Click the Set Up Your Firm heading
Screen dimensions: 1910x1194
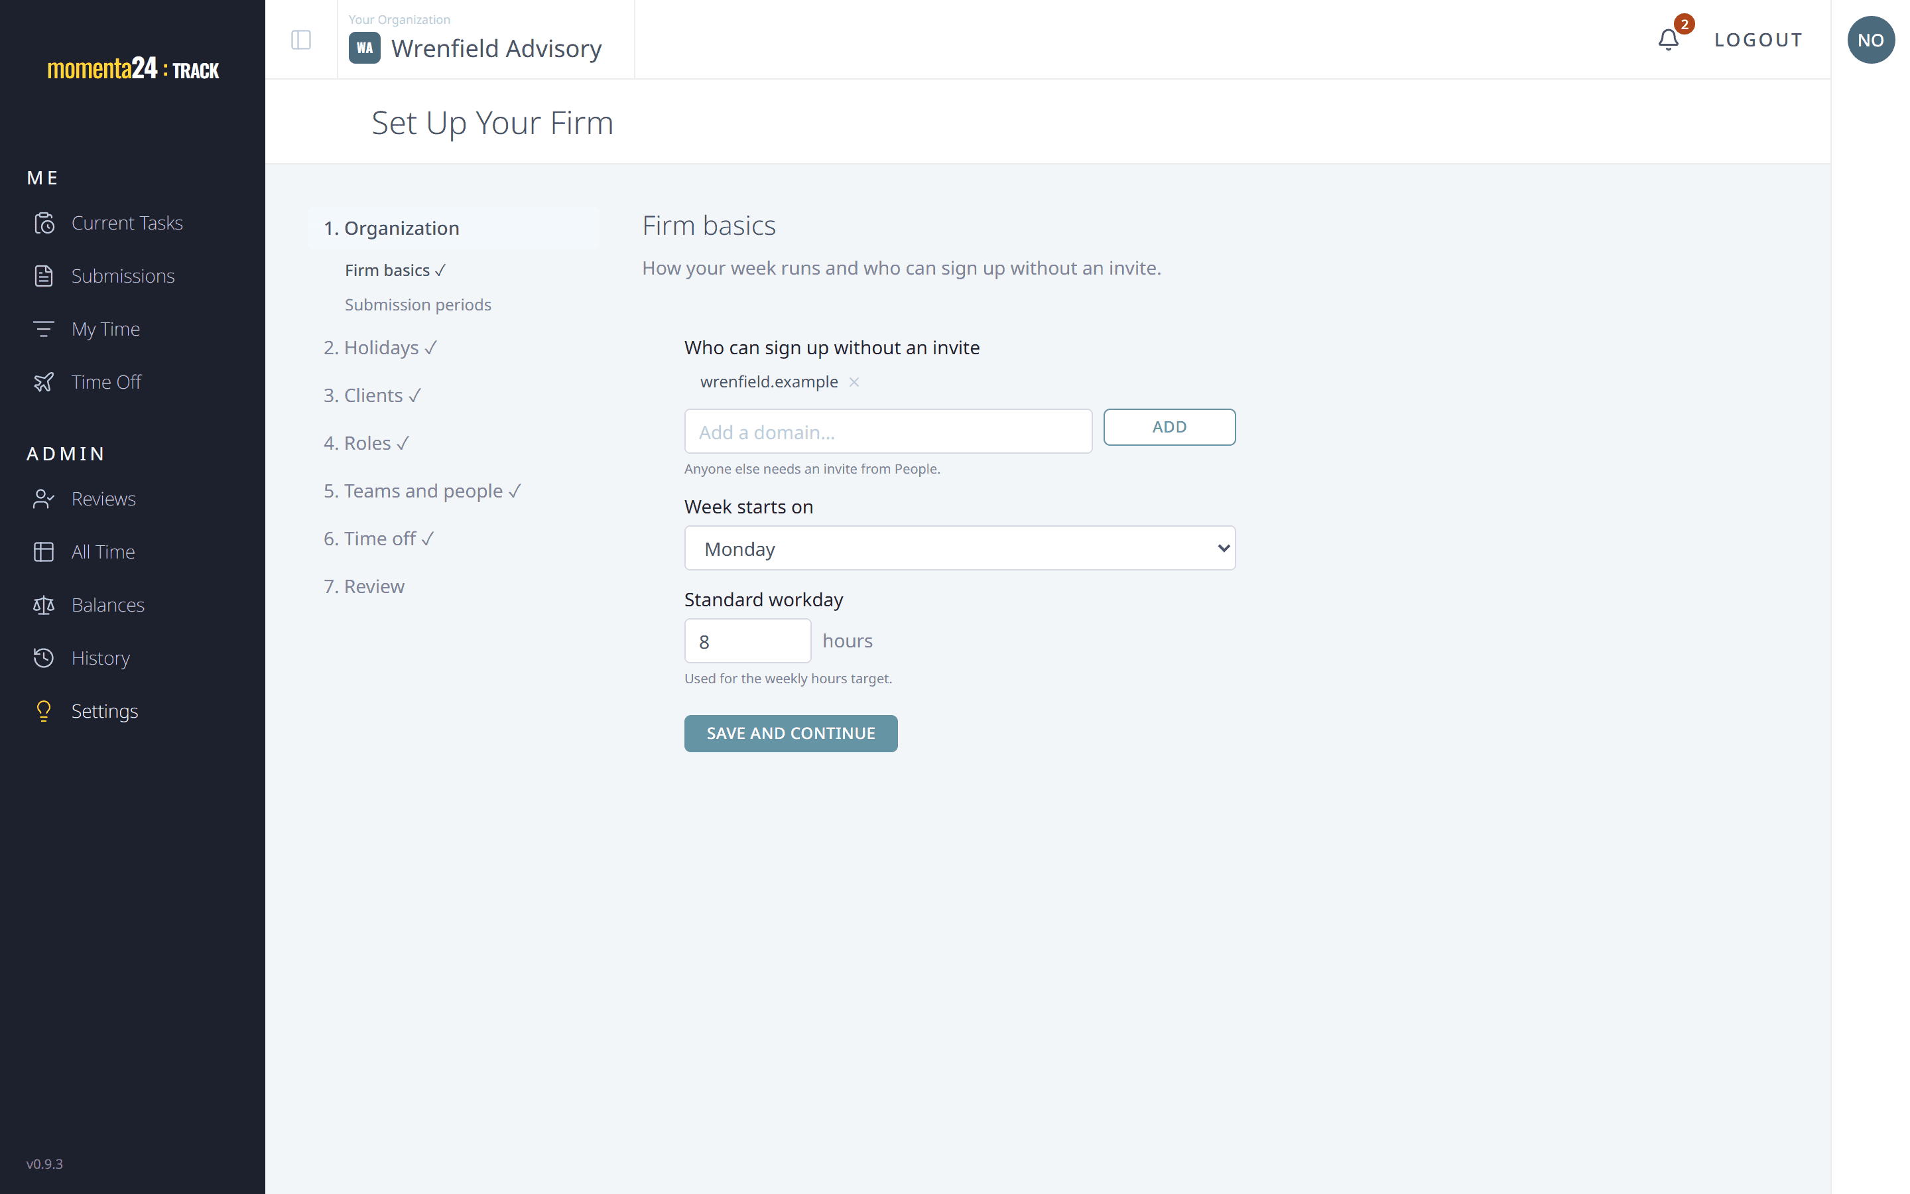coord(493,123)
